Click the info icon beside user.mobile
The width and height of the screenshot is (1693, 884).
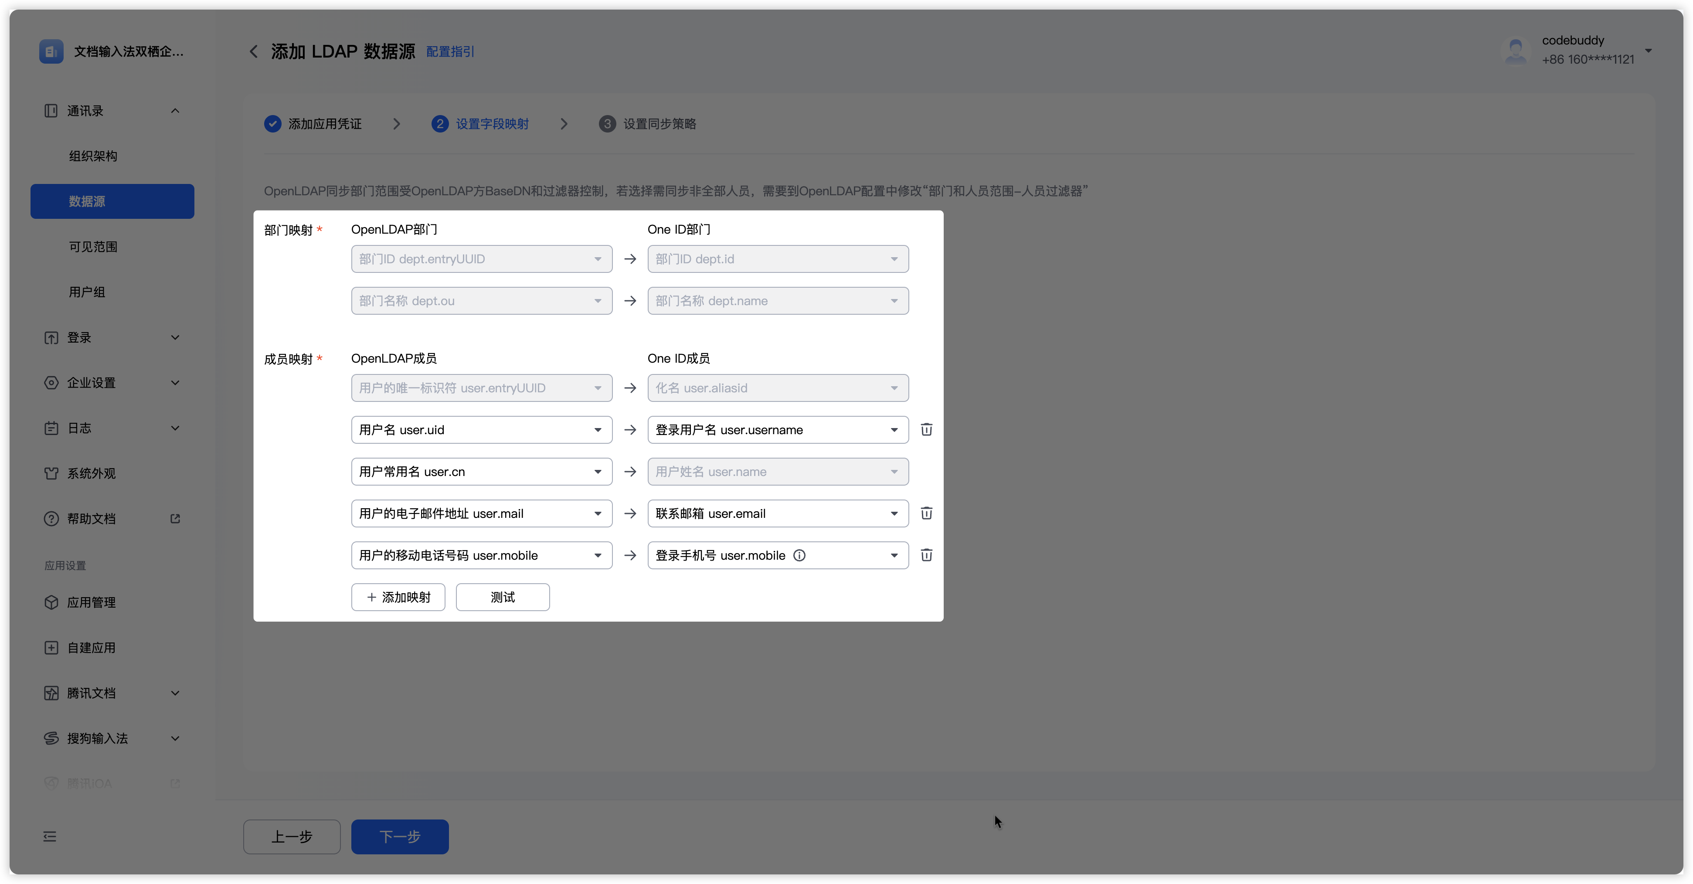799,555
